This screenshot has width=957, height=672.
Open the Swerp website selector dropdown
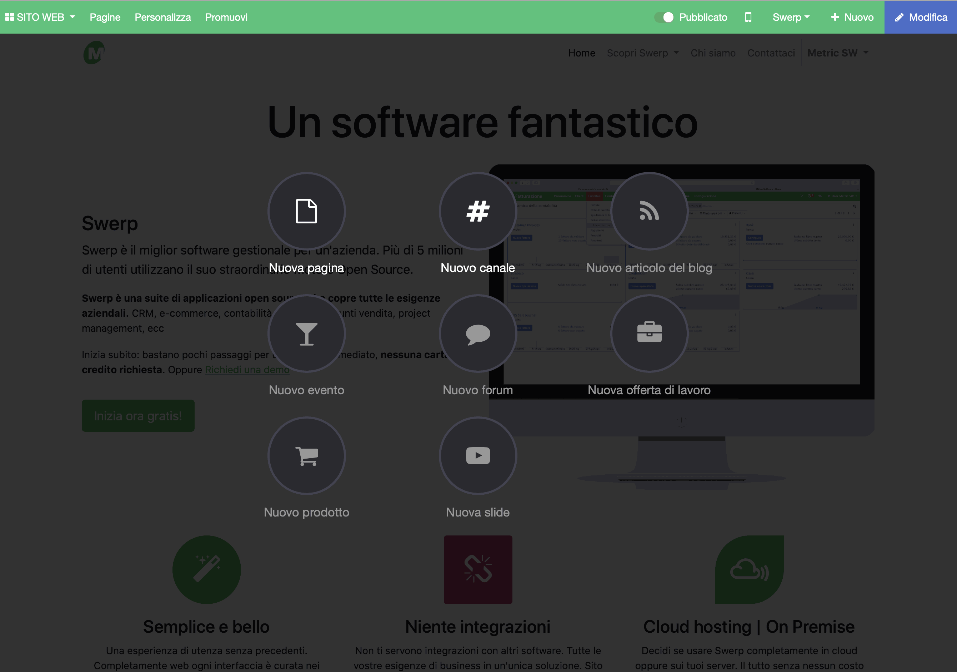[x=791, y=17]
